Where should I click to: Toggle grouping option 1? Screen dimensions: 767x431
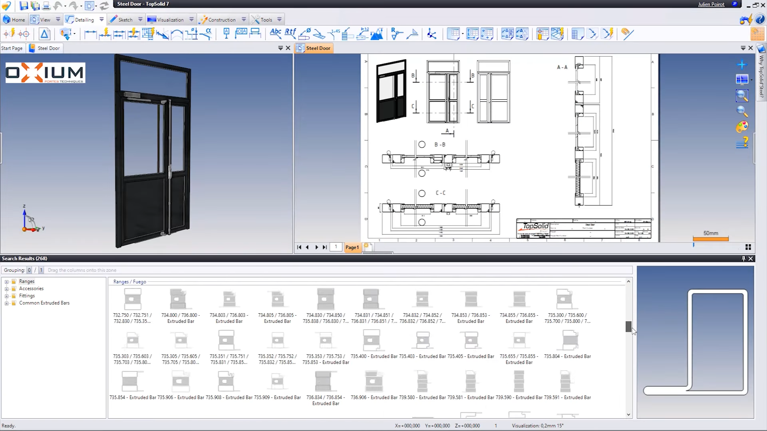pyautogui.click(x=41, y=270)
